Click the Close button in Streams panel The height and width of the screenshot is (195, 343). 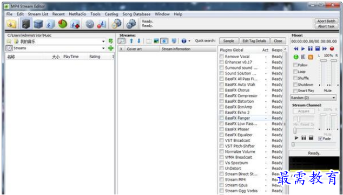(x=278, y=41)
